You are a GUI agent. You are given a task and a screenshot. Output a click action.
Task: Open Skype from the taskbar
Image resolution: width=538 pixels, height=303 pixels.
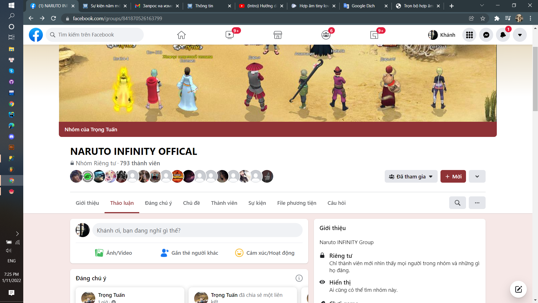pos(11,71)
